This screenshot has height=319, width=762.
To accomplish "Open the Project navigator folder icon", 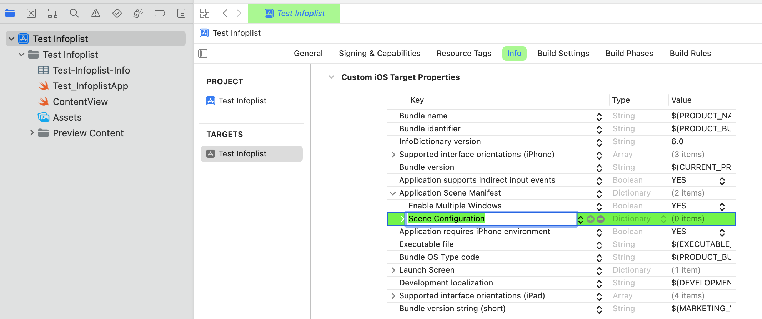I will [x=10, y=14].
